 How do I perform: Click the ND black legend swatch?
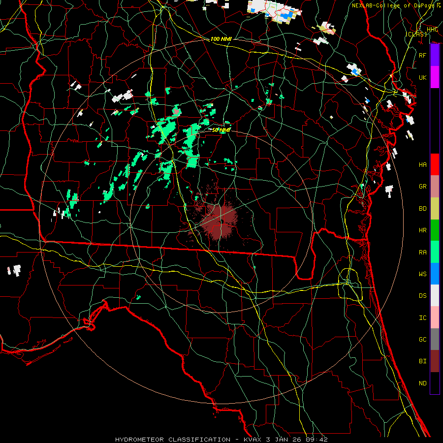(435, 383)
